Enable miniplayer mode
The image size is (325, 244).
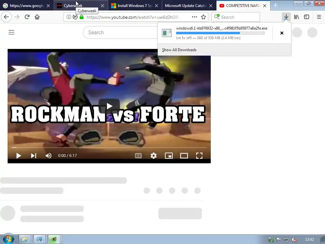coord(169,156)
